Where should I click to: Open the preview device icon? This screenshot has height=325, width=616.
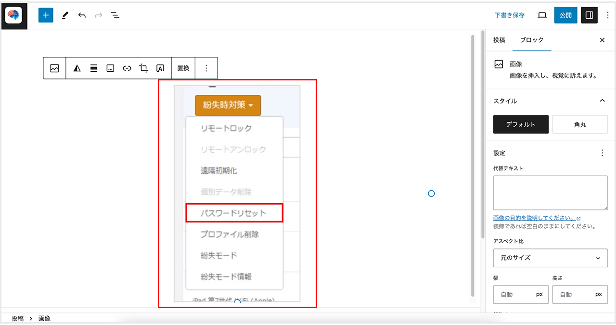542,15
